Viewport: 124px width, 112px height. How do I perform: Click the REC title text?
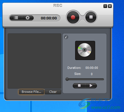click(x=58, y=5)
